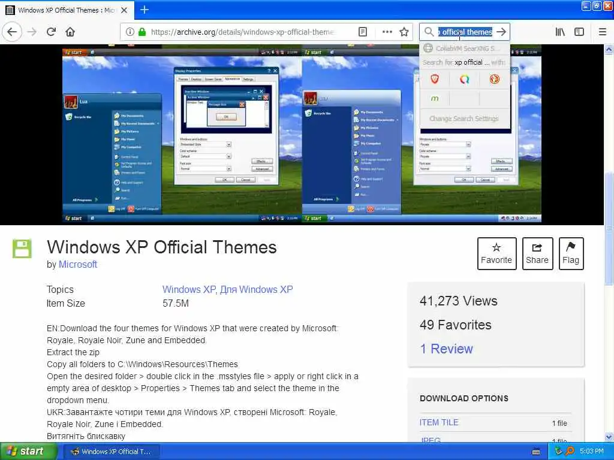
Task: Open Change Search Settings
Action: [465, 118]
